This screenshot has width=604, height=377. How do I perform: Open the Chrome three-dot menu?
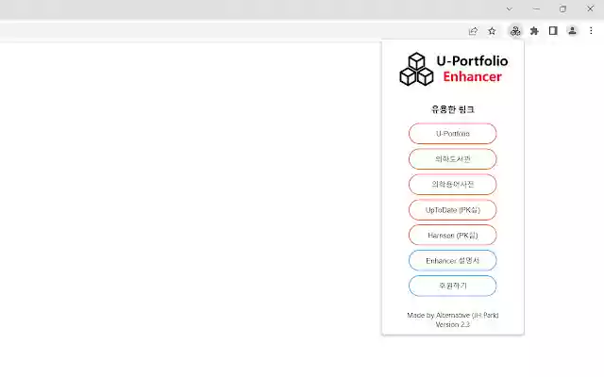click(x=591, y=31)
